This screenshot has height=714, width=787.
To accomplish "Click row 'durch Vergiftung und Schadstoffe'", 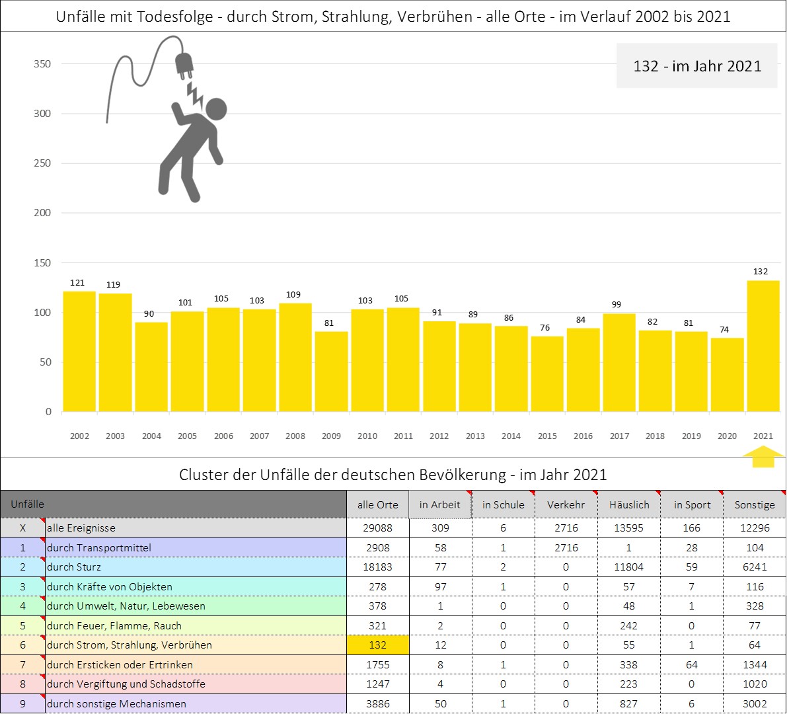I will point(196,684).
